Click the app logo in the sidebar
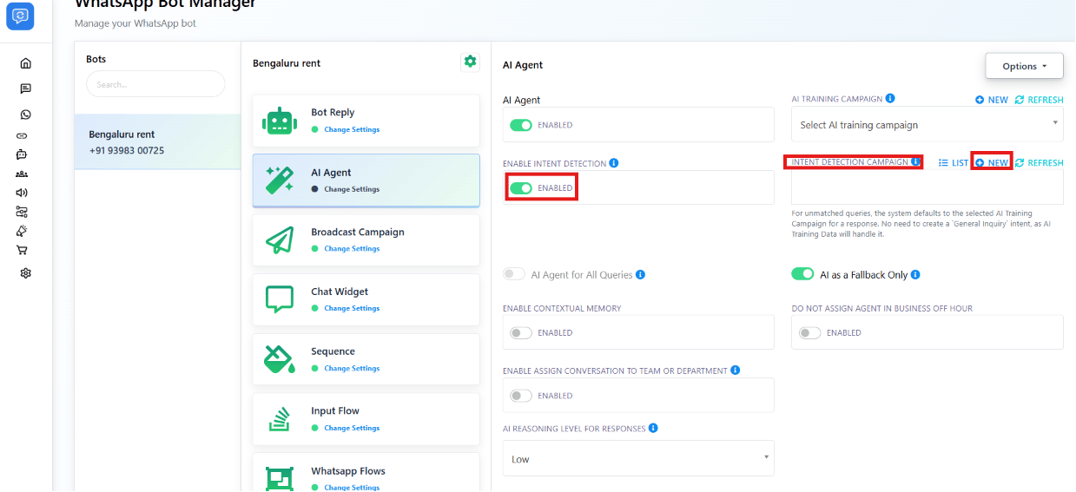1076x492 pixels. coord(20,16)
